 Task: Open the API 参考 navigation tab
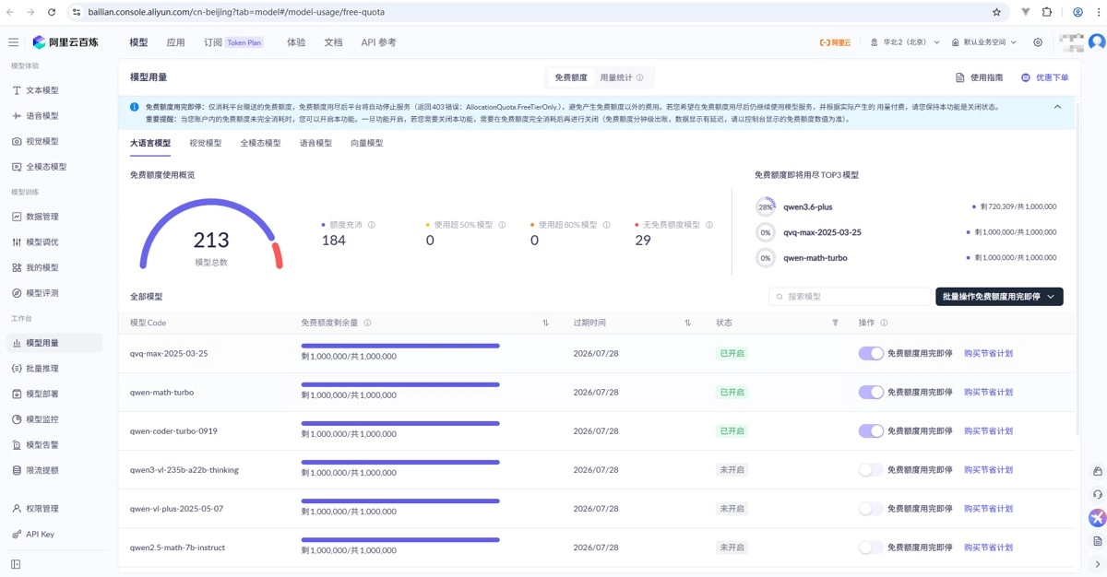pyautogui.click(x=378, y=42)
